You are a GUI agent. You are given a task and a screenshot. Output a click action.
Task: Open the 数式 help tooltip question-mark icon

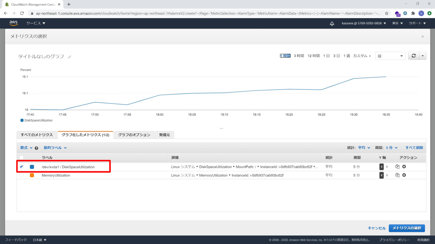point(37,147)
